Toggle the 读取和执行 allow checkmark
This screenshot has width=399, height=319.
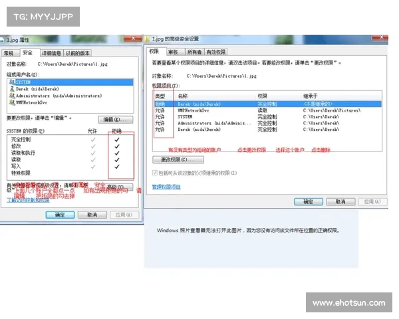[x=93, y=153]
